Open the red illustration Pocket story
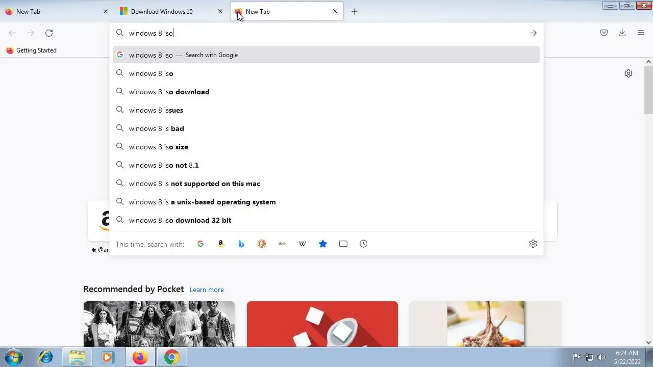 [x=322, y=324]
